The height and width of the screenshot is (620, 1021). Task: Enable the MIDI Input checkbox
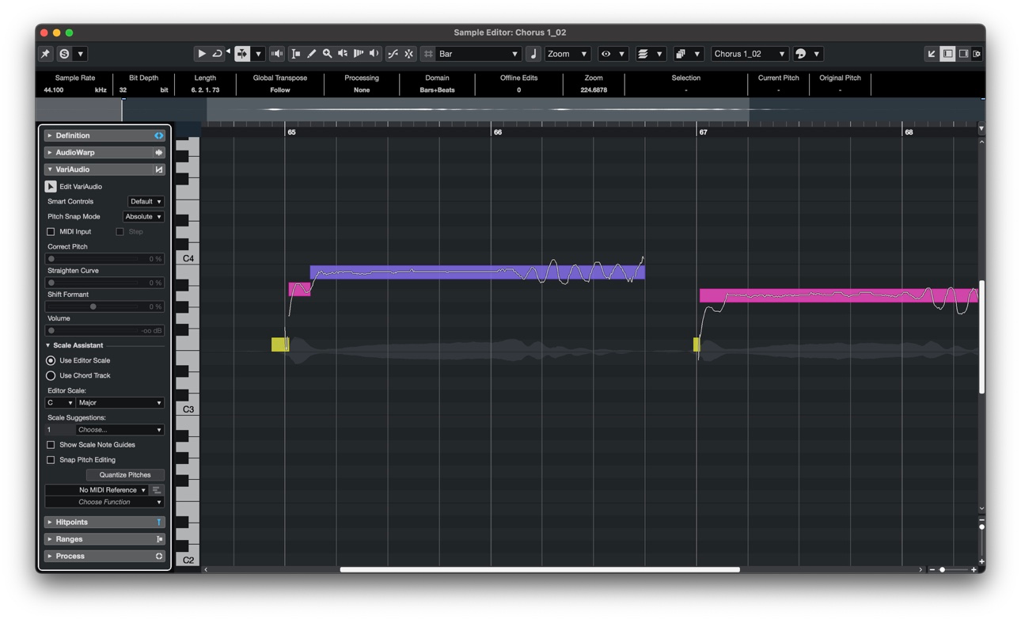point(51,232)
